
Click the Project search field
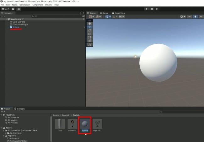[182, 112]
